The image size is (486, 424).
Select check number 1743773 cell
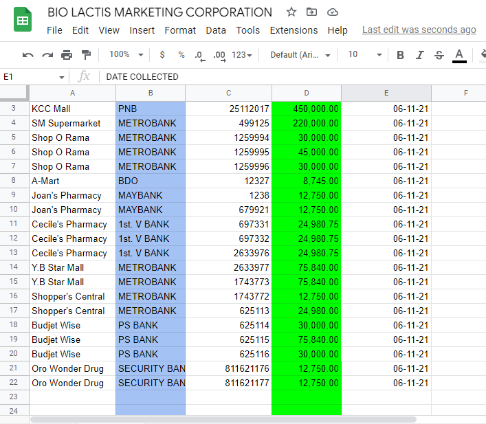(228, 282)
